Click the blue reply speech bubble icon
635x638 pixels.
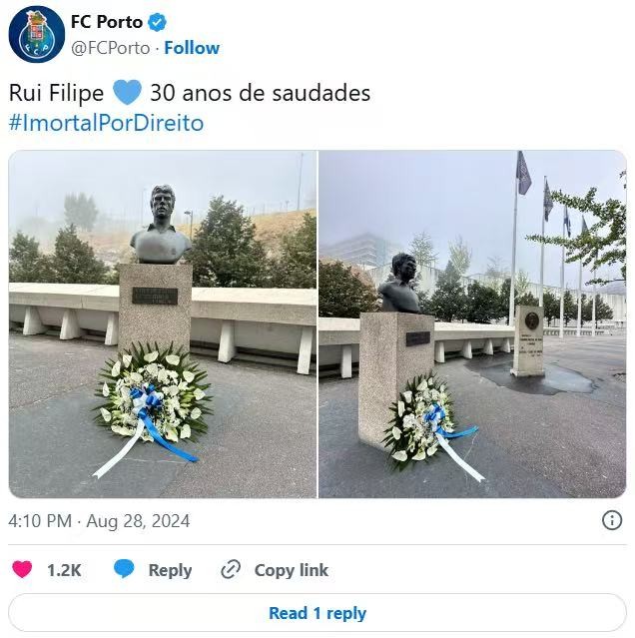(x=124, y=569)
